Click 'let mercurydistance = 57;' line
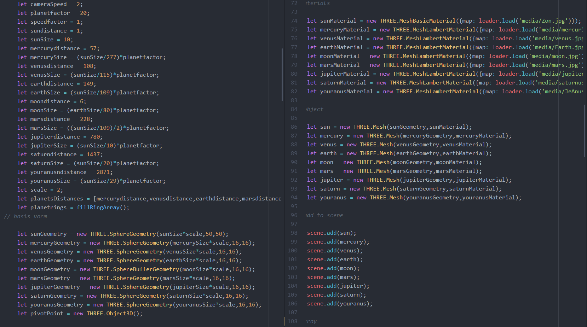This screenshot has height=327, width=587. (58, 48)
